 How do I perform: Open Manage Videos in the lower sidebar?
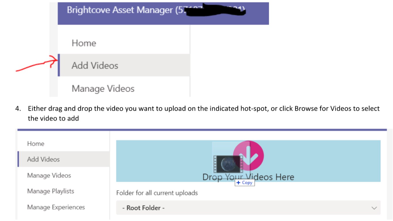click(49, 175)
